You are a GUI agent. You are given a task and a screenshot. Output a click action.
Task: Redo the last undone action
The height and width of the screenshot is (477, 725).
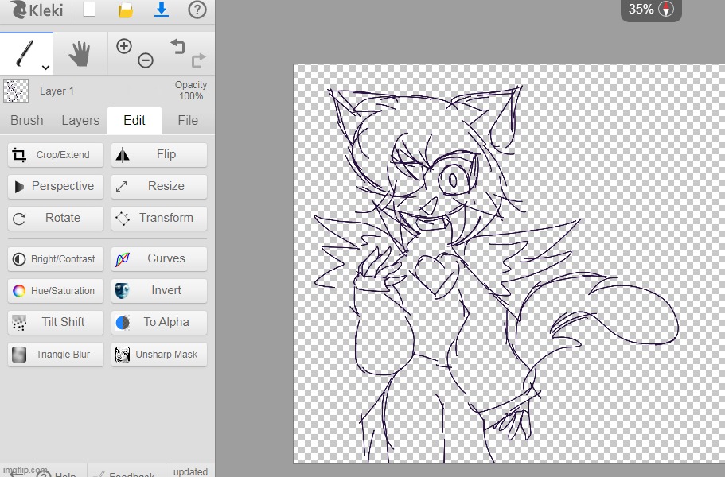coord(198,60)
